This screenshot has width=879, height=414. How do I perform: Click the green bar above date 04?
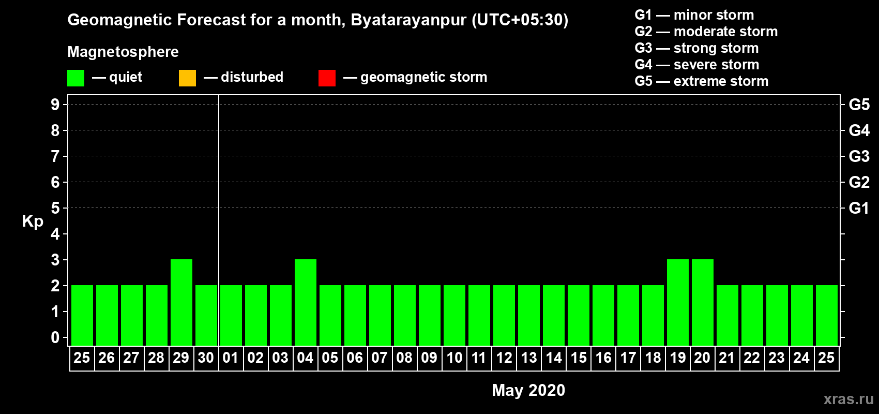point(306,302)
